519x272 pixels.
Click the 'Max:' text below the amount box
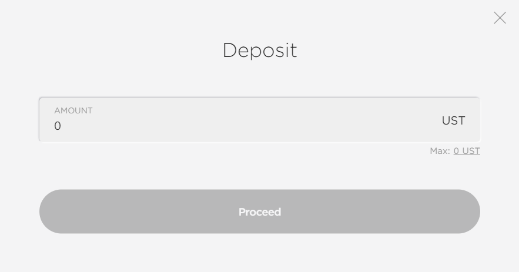pos(440,151)
